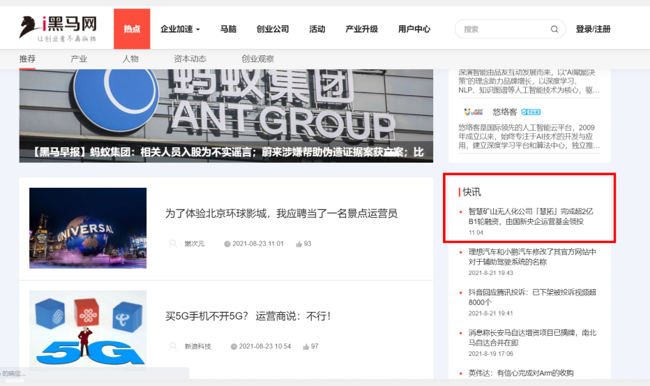Expand the 企业加速 dropdown menu

pyautogui.click(x=180, y=29)
